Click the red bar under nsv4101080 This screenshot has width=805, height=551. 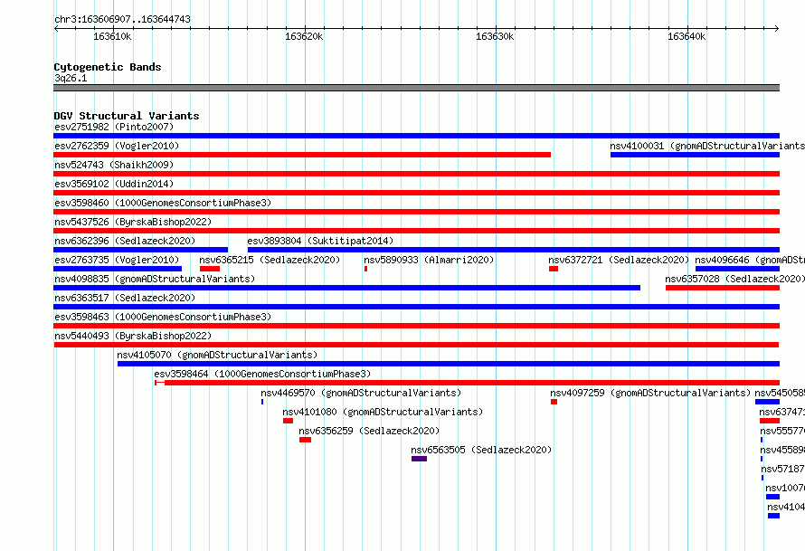coord(288,421)
